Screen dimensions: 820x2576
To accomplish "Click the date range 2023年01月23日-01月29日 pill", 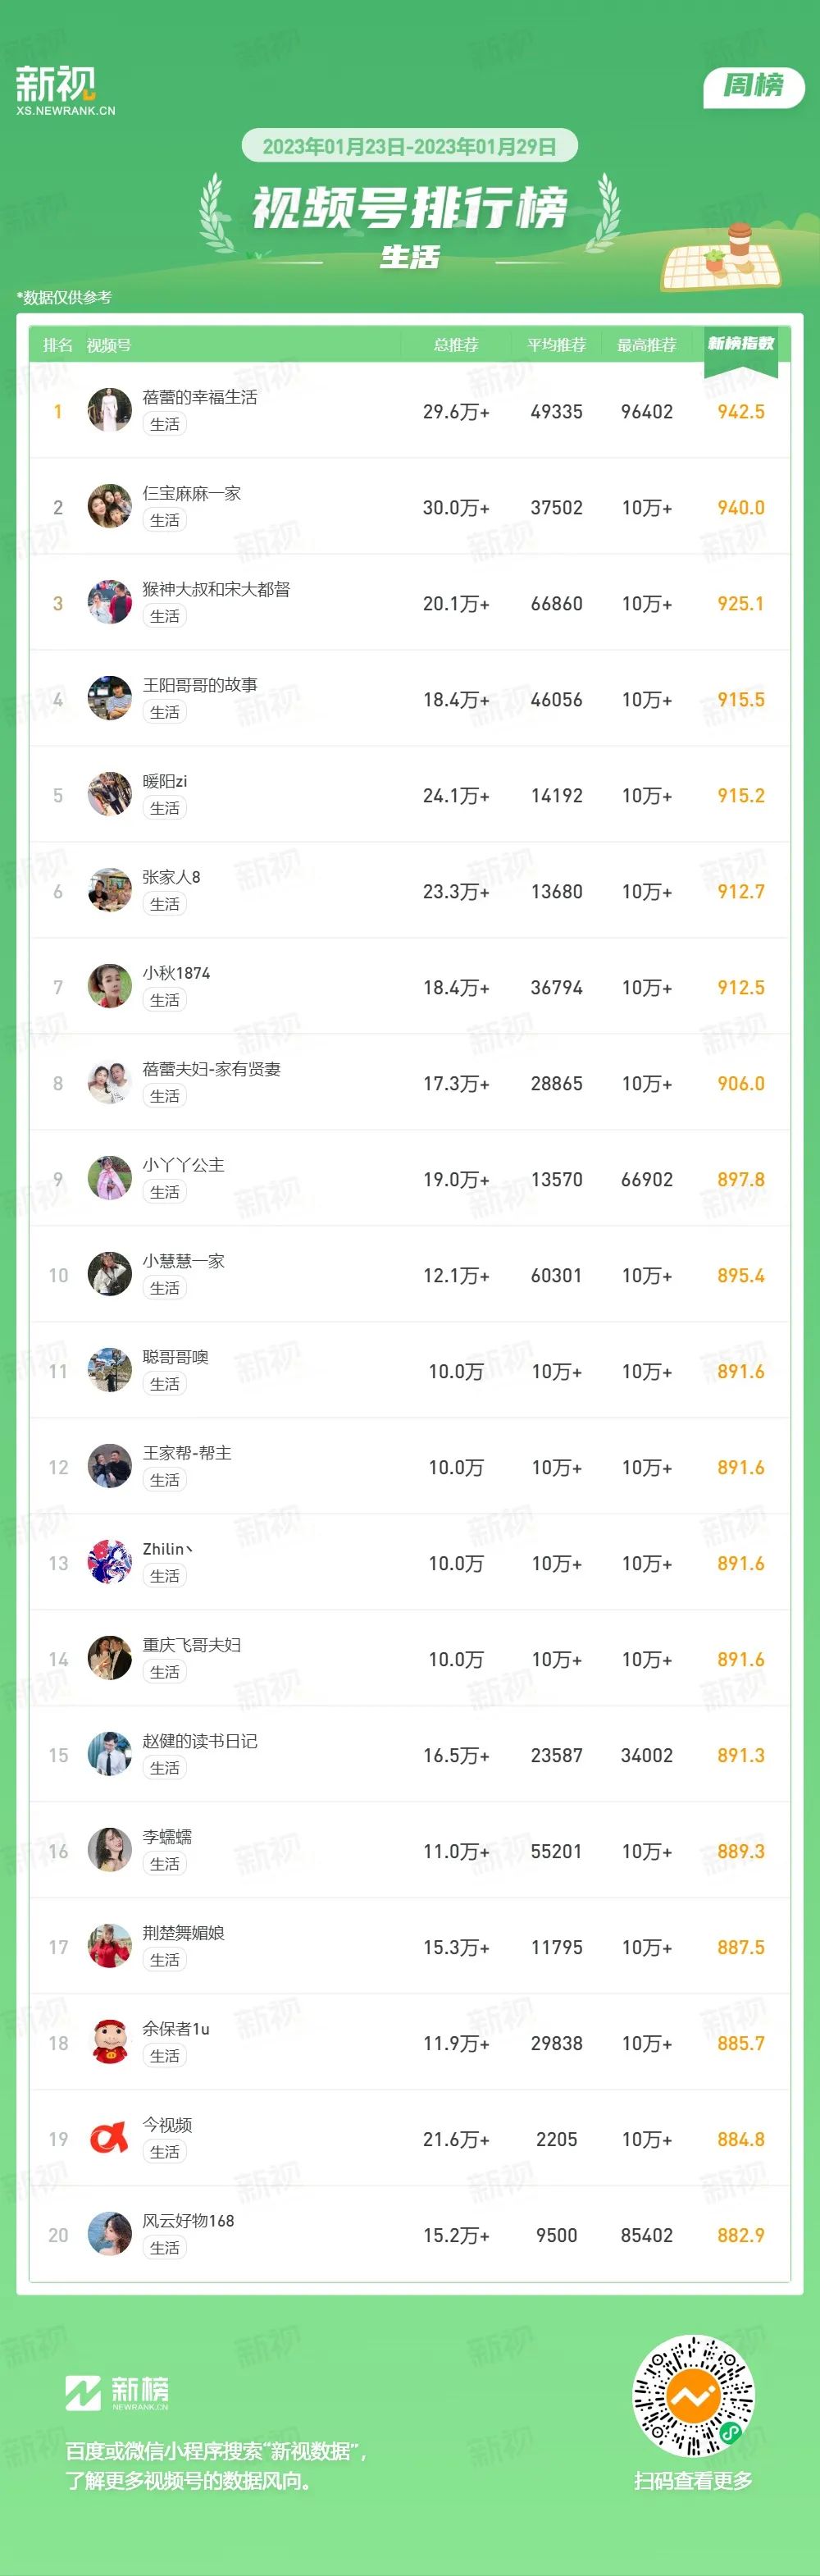I will [x=410, y=146].
